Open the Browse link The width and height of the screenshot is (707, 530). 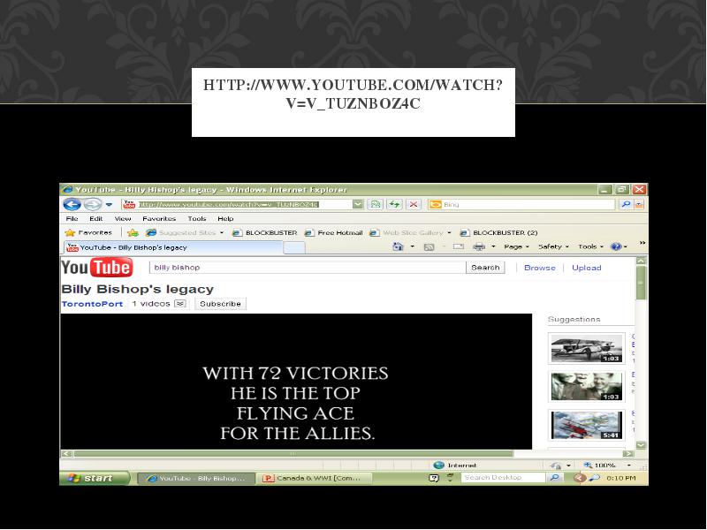click(x=540, y=268)
